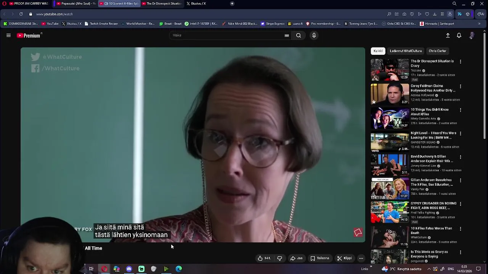
Task: Open options for Corey Feldman Claims video
Action: 460,86
